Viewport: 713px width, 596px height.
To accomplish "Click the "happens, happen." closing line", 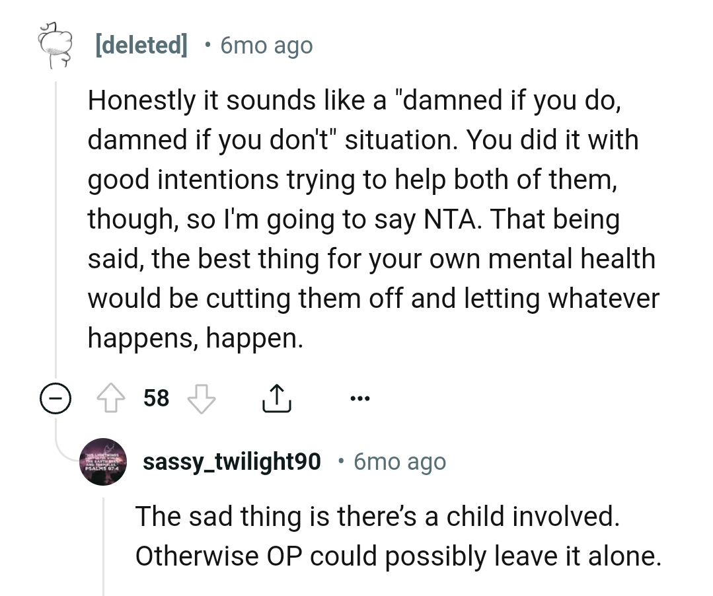I will [196, 338].
